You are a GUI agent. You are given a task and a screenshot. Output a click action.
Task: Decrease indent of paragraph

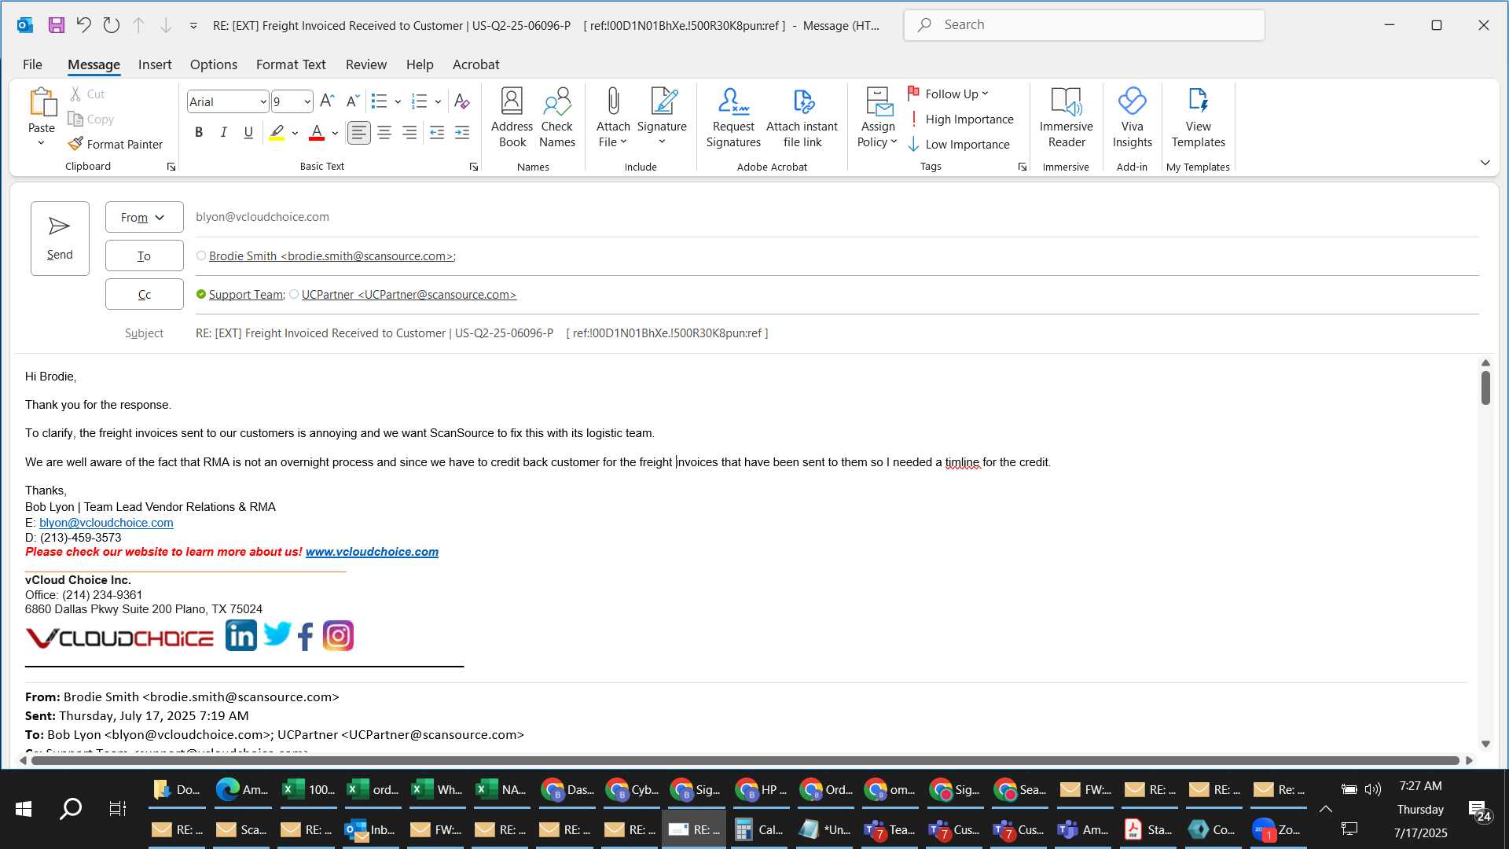point(437,132)
